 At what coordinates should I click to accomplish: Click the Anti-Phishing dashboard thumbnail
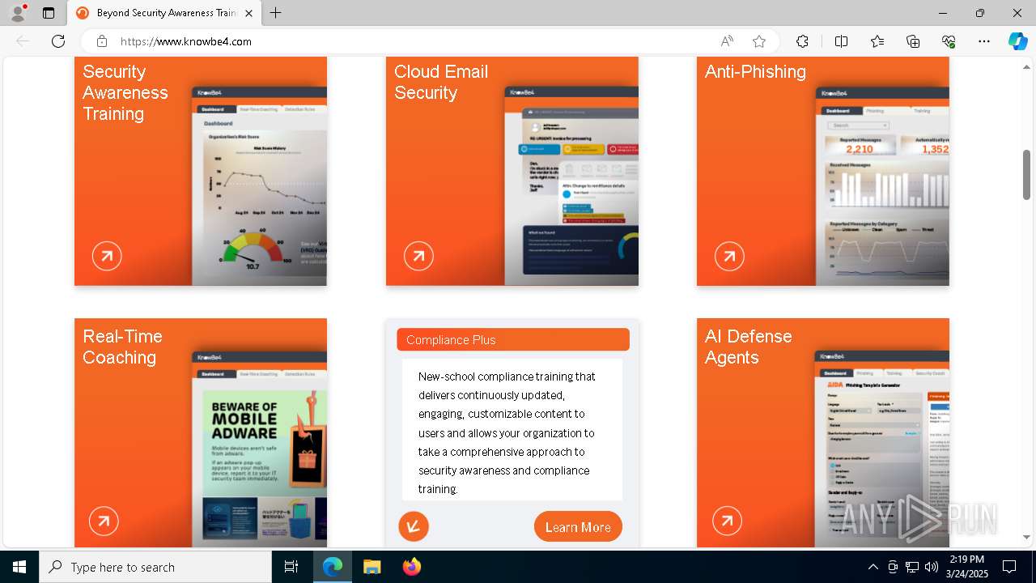[882, 185]
